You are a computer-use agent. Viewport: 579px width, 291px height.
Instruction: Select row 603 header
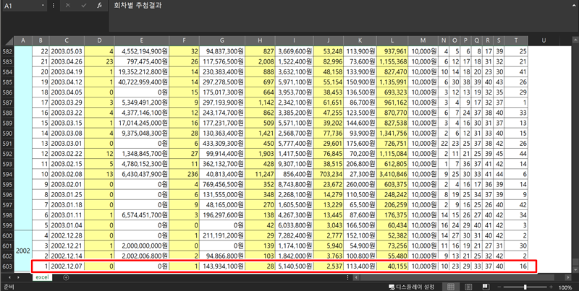7,266
